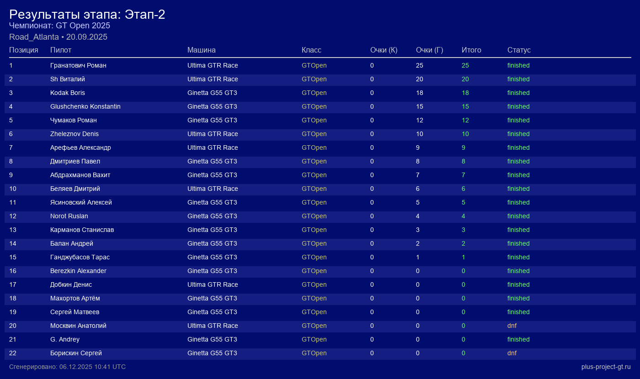Click the Позиция column header
The height and width of the screenshot is (379, 640).
pyautogui.click(x=24, y=50)
